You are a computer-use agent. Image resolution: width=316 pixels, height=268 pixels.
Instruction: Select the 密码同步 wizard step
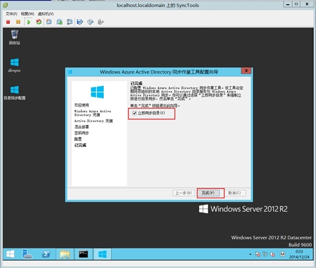click(x=82, y=133)
